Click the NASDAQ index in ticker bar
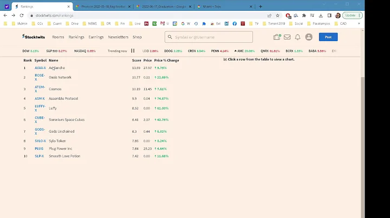 tap(85, 51)
